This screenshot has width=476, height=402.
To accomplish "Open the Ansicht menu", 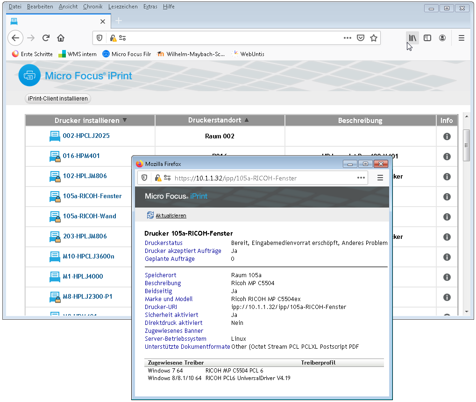I will [68, 7].
